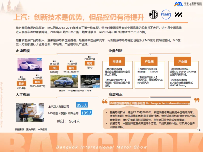203x152 pixels.
Task: Click the 【新能源产品引入】 entry
Action: (147, 77)
